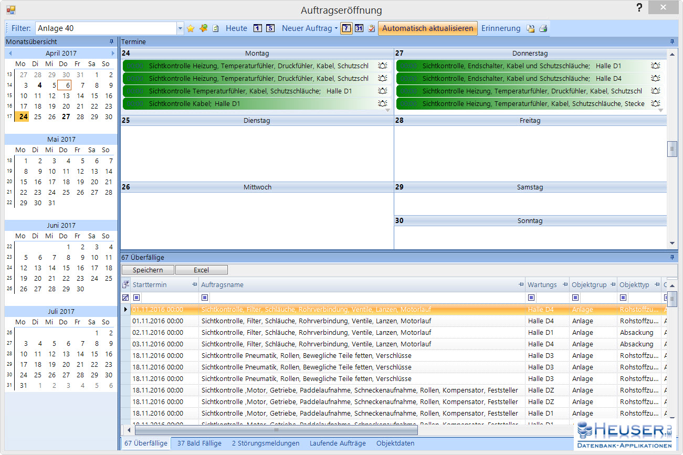Pin the Monatsübersicht panel
683x455 pixels.
(x=111, y=41)
